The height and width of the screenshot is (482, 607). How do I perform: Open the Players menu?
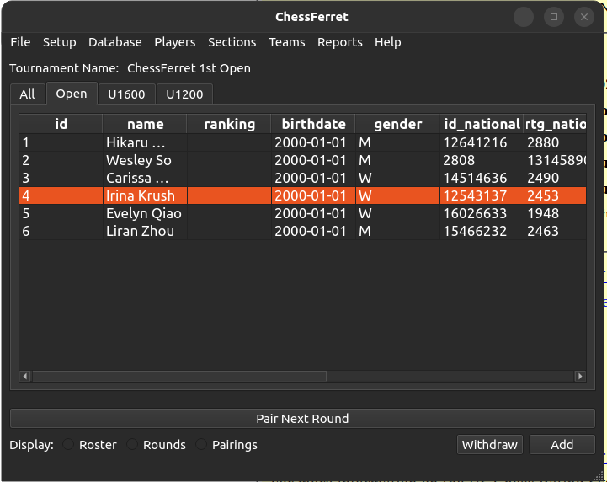174,42
